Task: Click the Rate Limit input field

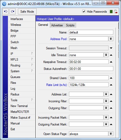Action: click(89, 85)
